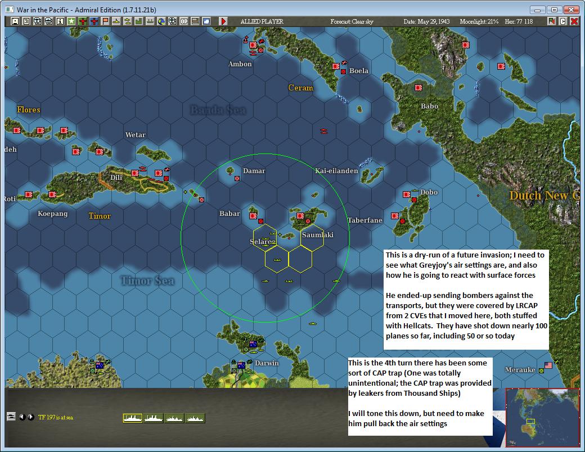The height and width of the screenshot is (452, 585).
Task: Select the Australian flag base at Darwin
Action: tap(241, 365)
